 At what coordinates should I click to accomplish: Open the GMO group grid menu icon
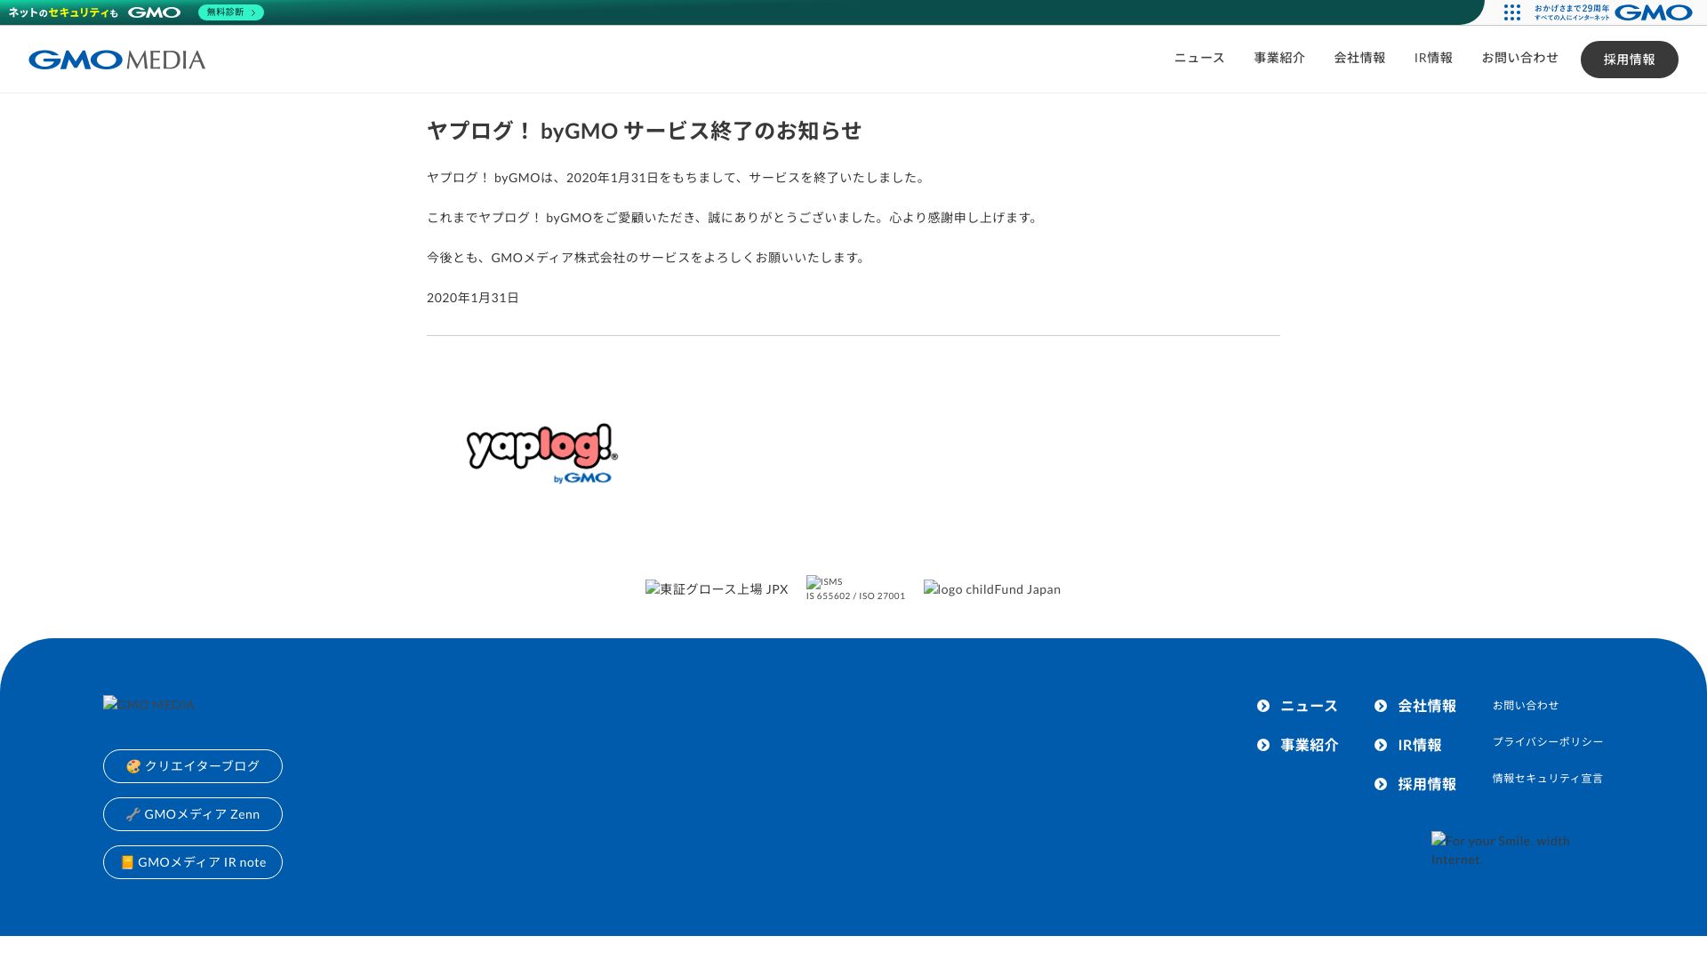[1511, 12]
